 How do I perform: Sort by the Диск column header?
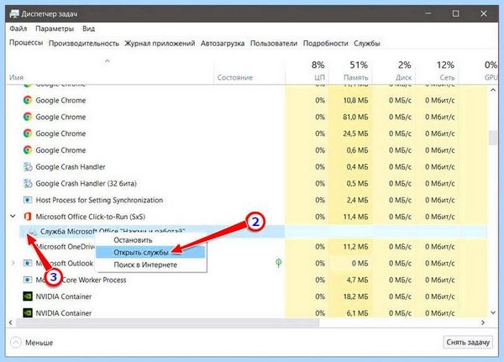tap(404, 77)
